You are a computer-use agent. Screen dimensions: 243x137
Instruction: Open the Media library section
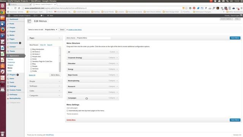(x=12, y=35)
